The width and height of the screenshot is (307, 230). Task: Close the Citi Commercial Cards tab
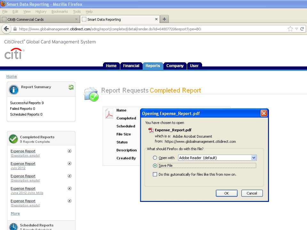click(76, 19)
